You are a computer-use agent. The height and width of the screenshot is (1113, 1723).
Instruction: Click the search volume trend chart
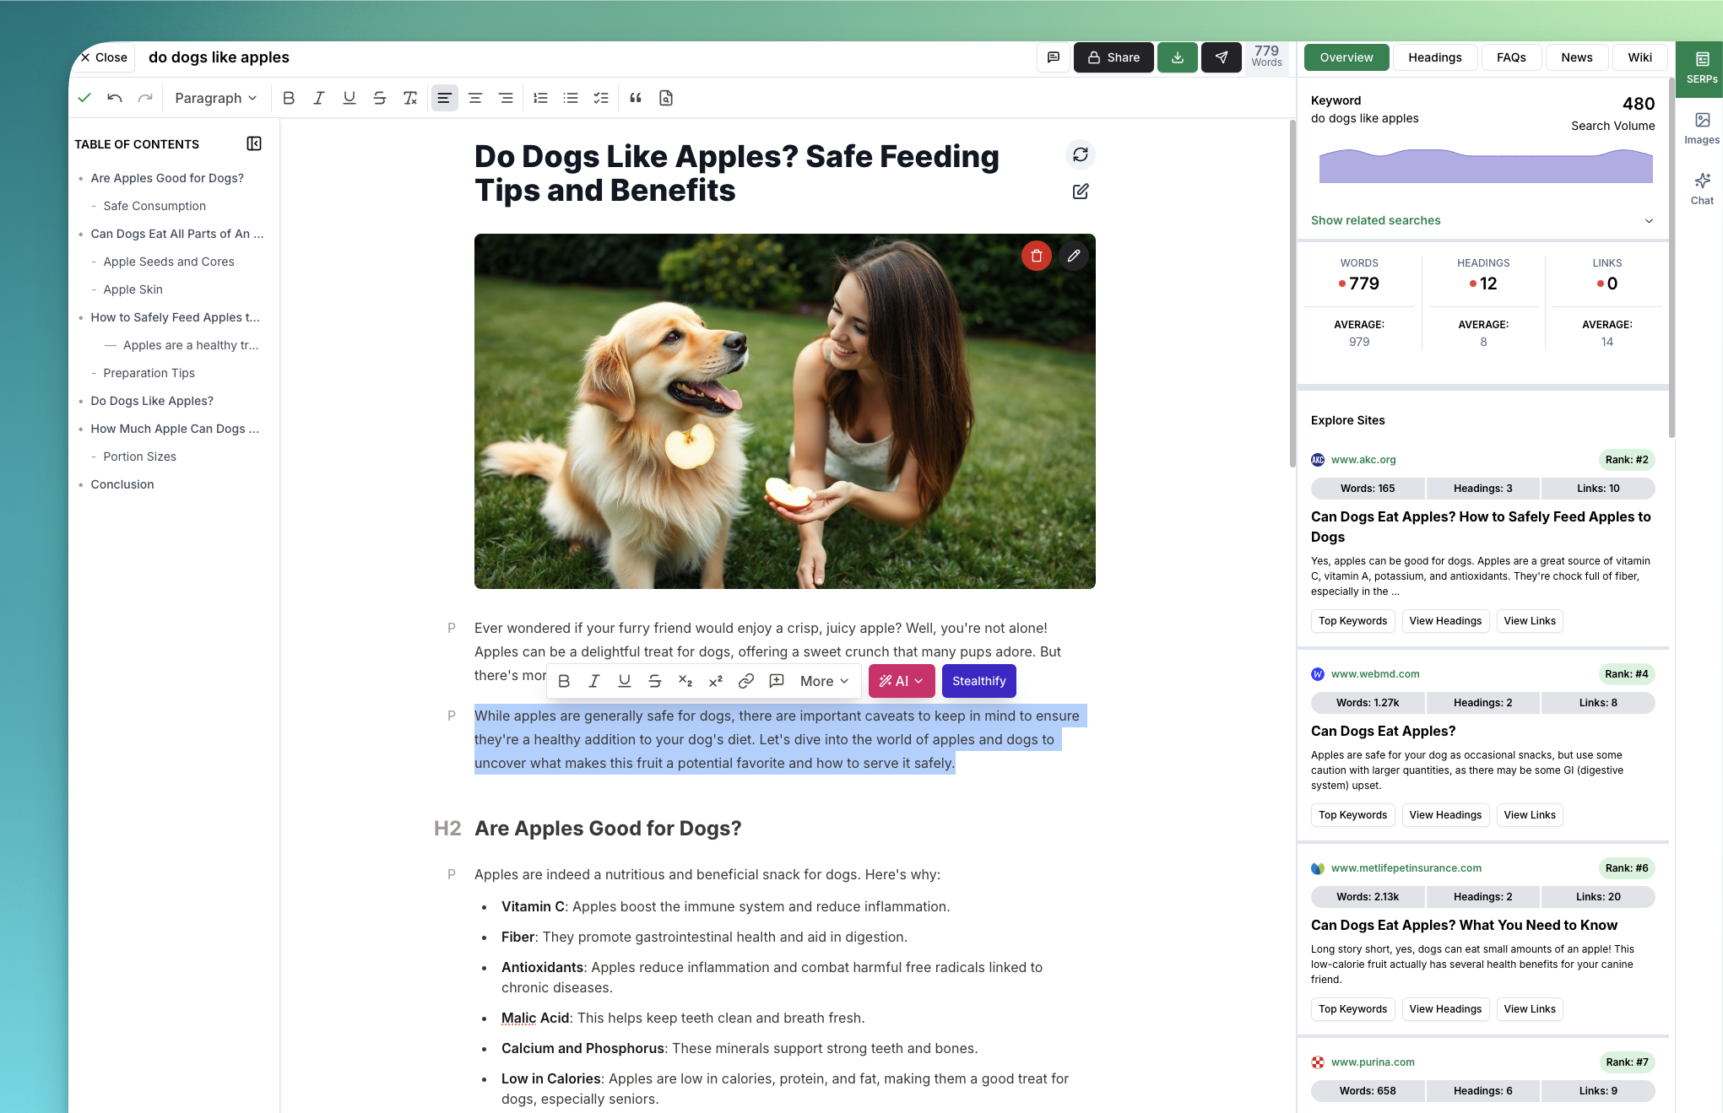pos(1485,165)
